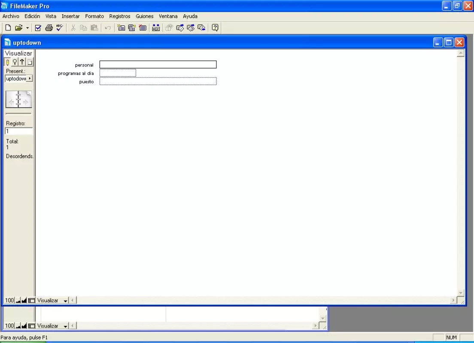Click into the programas al dia field
474x343 pixels.
coord(118,73)
